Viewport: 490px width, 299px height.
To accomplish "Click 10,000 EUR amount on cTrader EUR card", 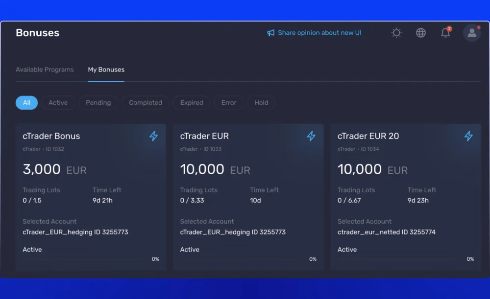I will (x=215, y=169).
